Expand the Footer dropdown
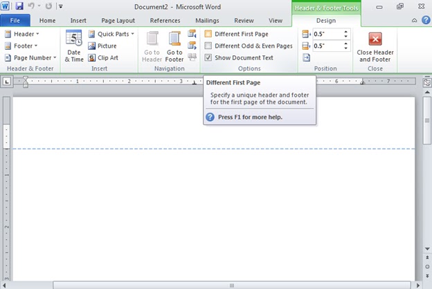Image resolution: width=432 pixels, height=289 pixels. click(21, 46)
